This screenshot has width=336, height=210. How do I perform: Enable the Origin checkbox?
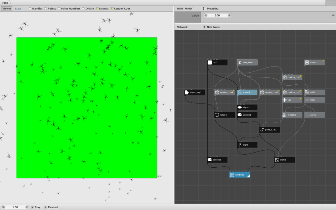[x=83, y=9]
